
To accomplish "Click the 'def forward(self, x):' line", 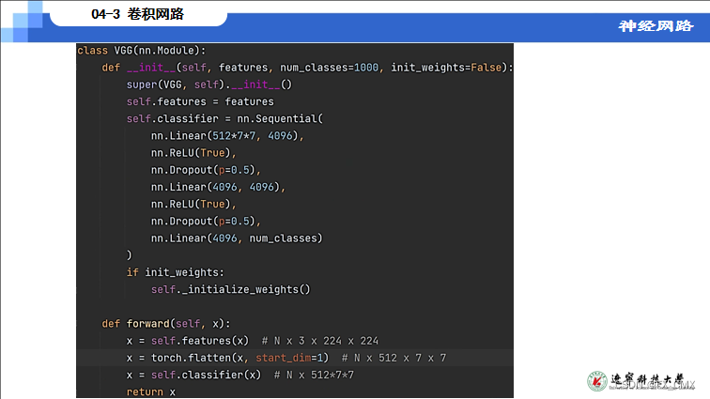I will tap(166, 323).
